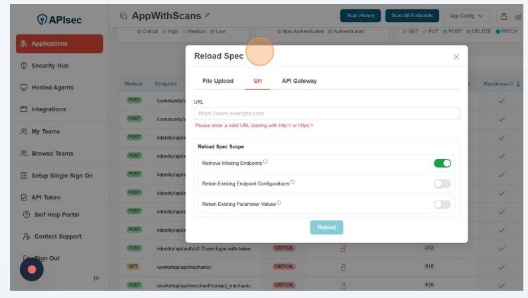Click the API Token document icon
The width and height of the screenshot is (528, 298).
[x=24, y=197]
